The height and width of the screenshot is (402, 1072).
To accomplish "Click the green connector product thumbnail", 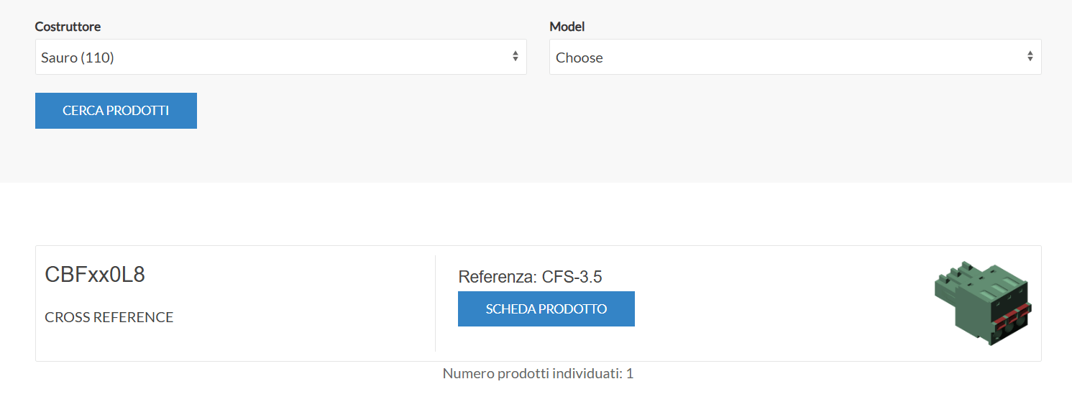I will coord(983,303).
